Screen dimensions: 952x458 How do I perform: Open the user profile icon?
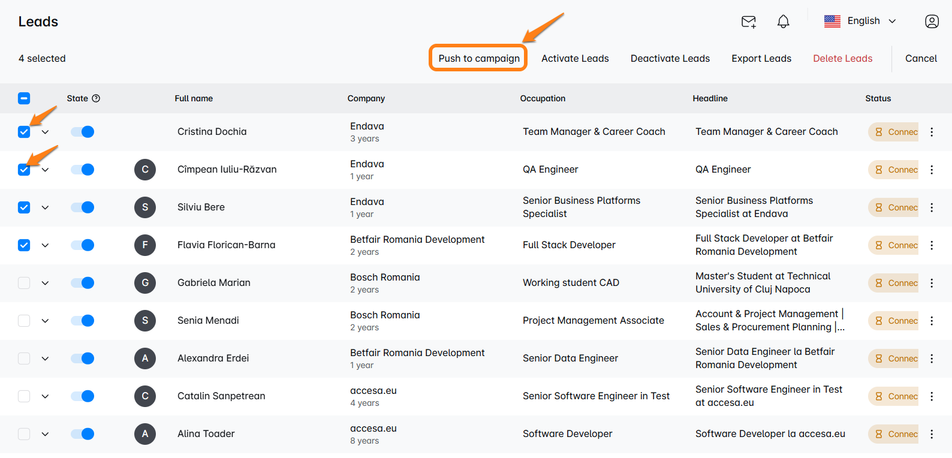[x=932, y=22]
